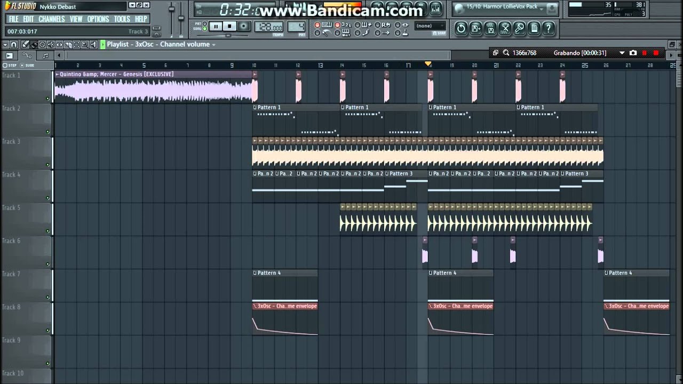Click the Render as audio file button

[490, 28]
